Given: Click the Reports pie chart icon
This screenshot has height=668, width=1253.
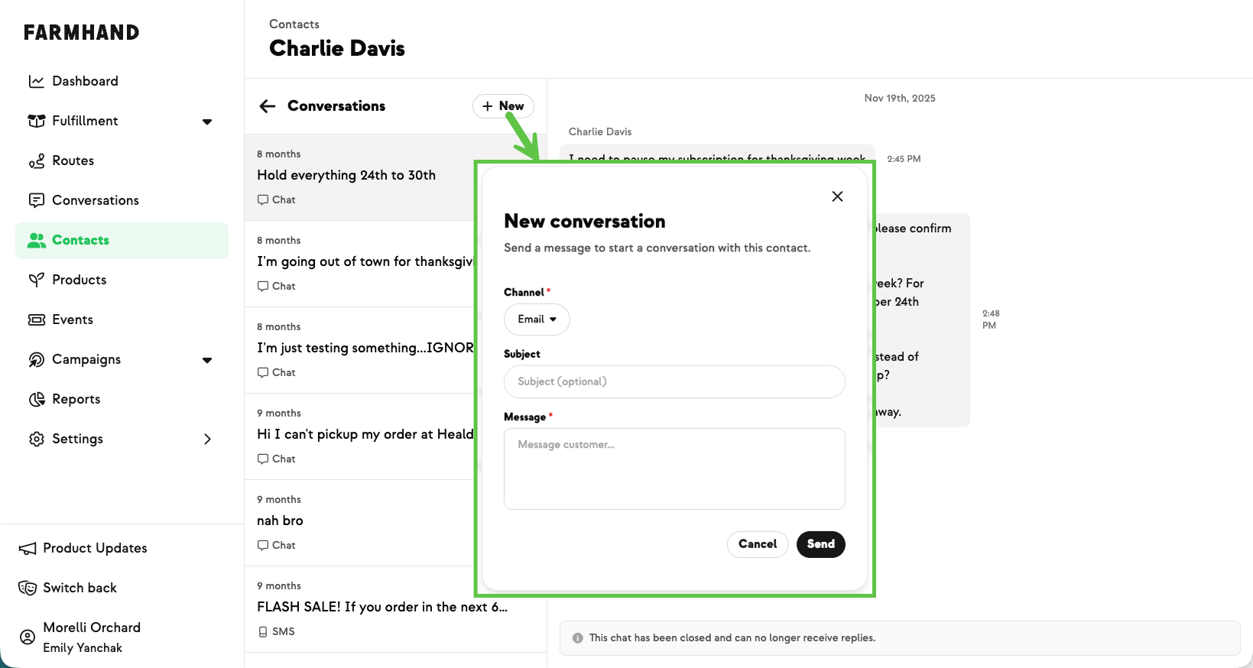Looking at the screenshot, I should tap(36, 399).
